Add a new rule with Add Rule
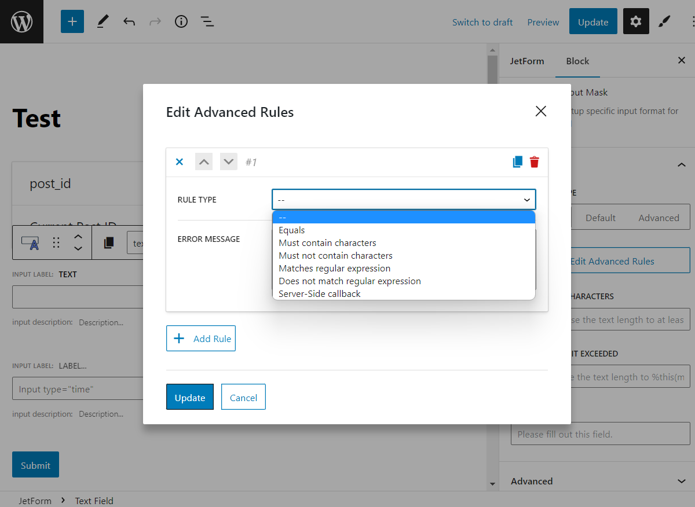 201,338
